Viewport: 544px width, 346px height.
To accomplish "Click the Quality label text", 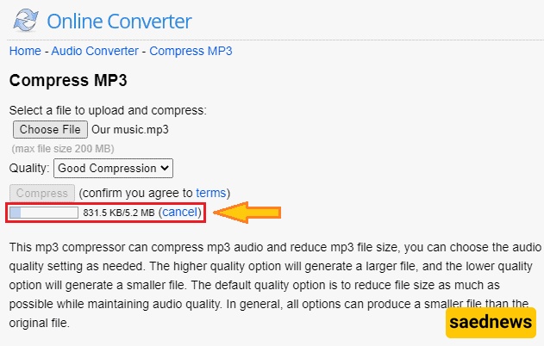I will (x=29, y=169).
